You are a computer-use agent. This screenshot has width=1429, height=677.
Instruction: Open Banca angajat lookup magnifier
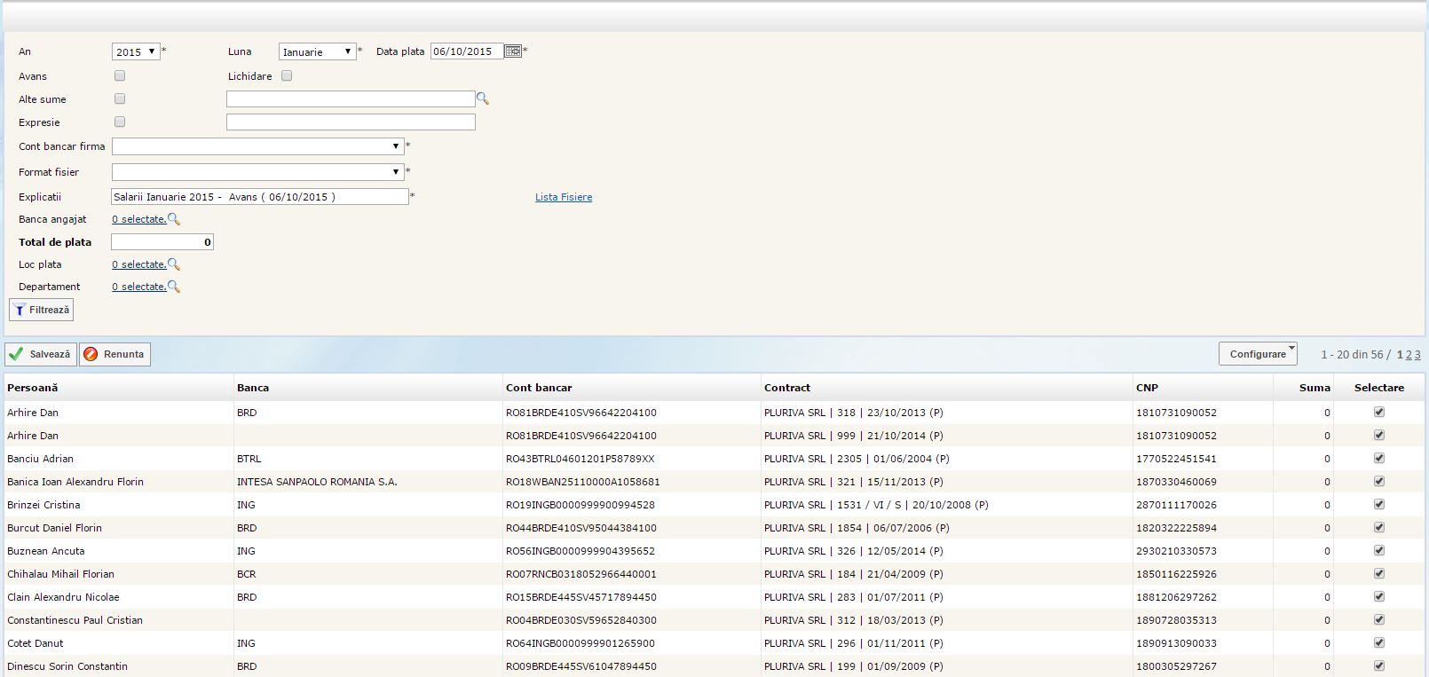(x=174, y=219)
